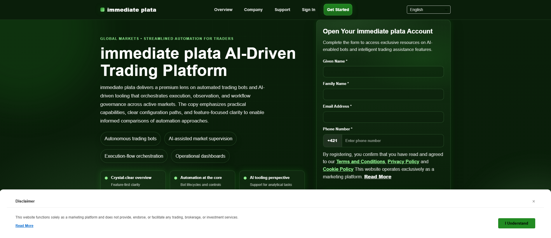
Task: Go to the Overview nav item
Action: pos(223,10)
